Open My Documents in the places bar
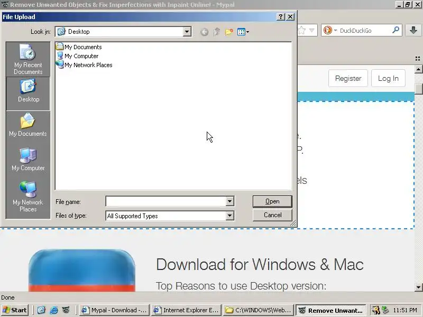Viewport: 423px width, 317px height. pyautogui.click(x=28, y=125)
